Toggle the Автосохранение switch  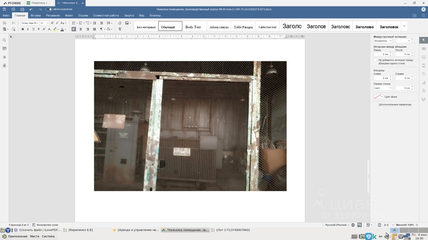49,9
